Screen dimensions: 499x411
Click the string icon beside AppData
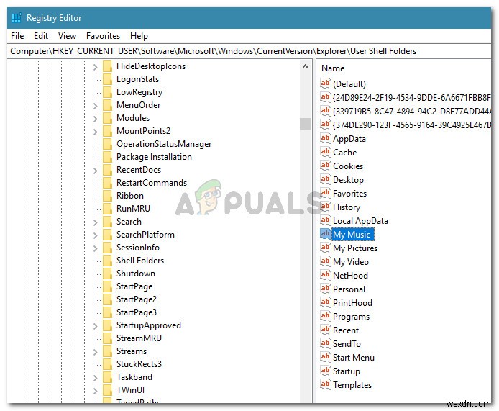tap(325, 138)
